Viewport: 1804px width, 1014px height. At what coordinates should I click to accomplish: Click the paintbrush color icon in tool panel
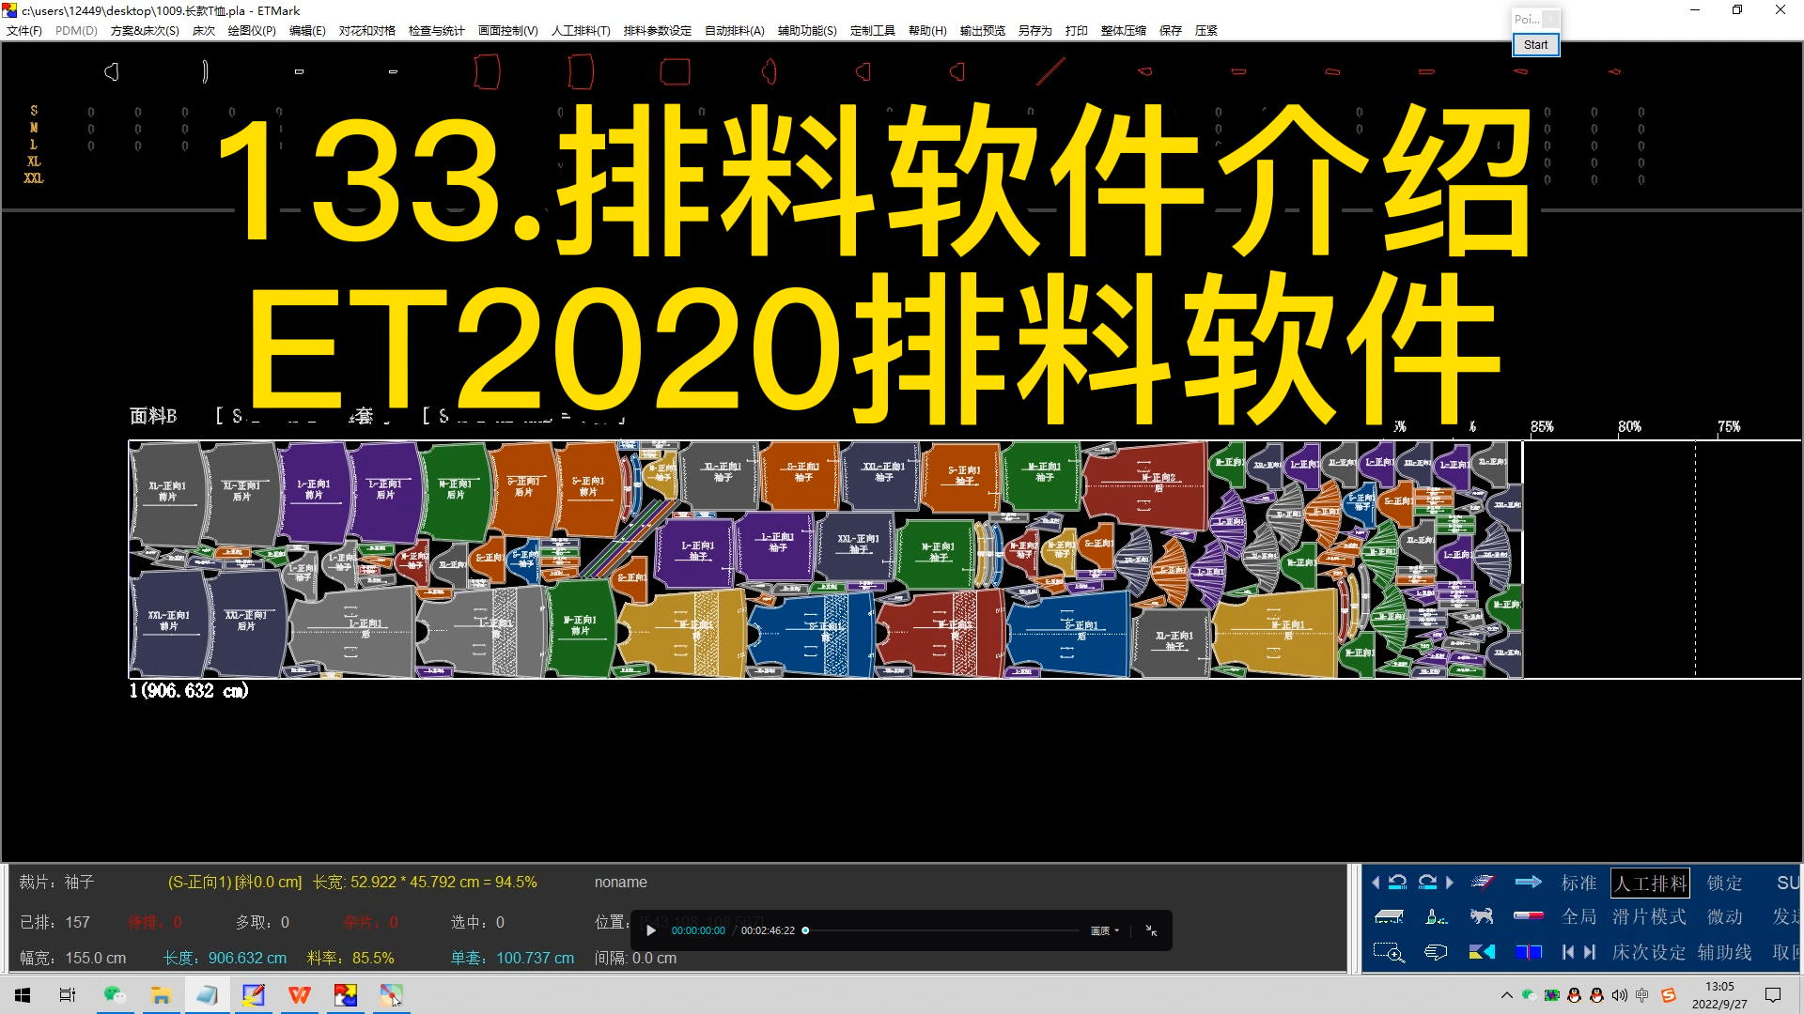tap(1436, 916)
